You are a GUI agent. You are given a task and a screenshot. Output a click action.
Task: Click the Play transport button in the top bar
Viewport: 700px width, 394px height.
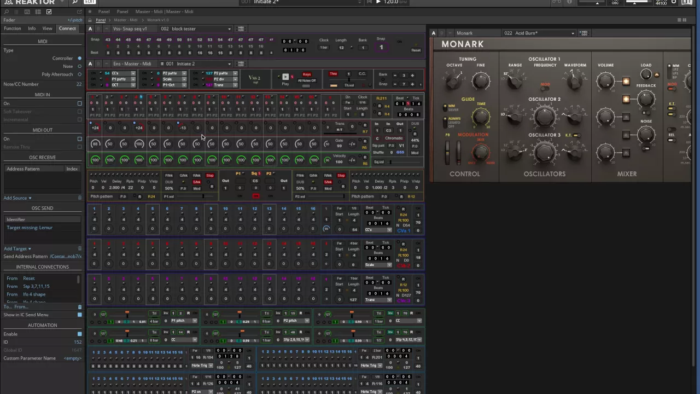pyautogui.click(x=378, y=2)
